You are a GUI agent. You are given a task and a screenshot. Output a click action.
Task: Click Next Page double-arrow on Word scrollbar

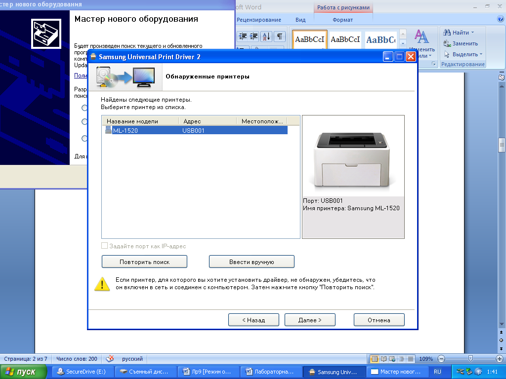[501, 349]
